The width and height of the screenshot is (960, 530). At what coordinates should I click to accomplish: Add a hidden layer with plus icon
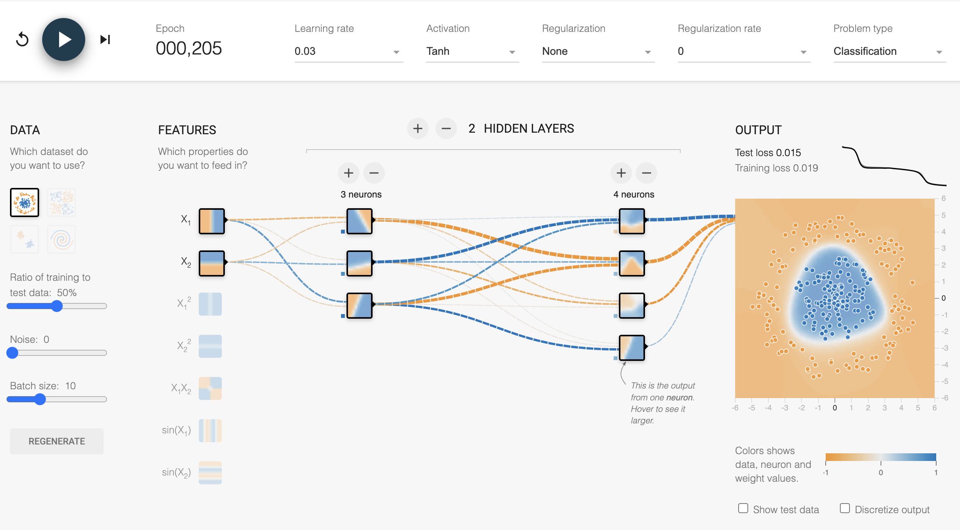(417, 128)
